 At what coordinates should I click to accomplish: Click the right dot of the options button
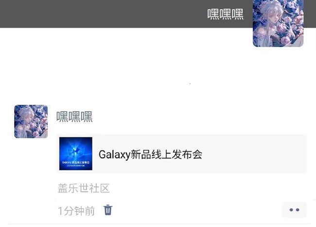coord(298,210)
